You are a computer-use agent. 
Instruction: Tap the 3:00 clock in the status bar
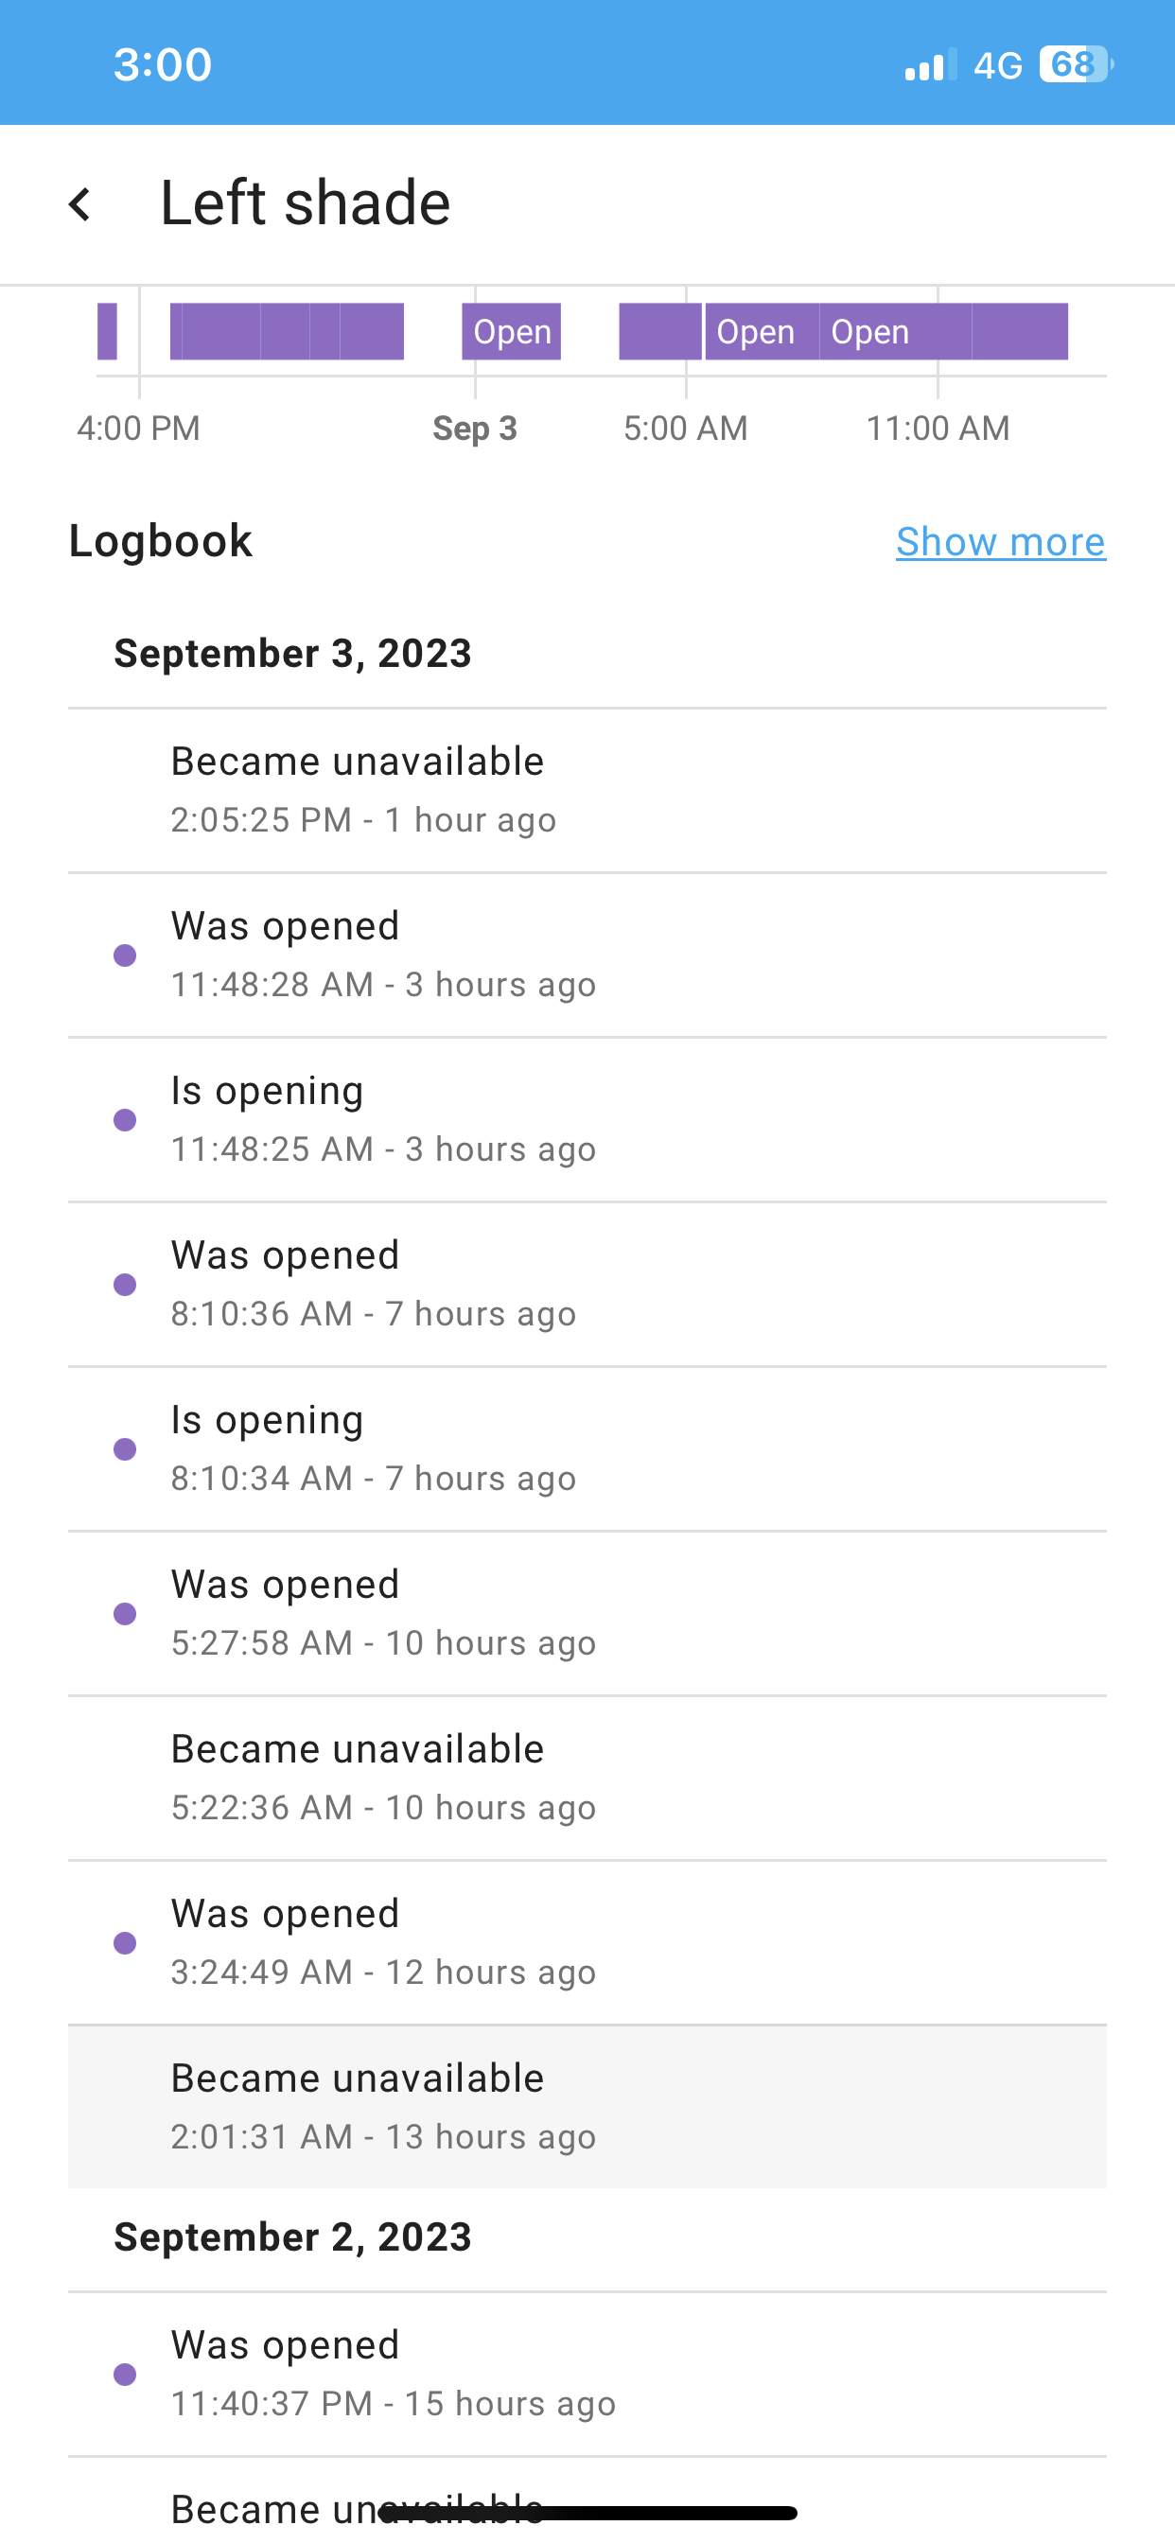coord(163,64)
